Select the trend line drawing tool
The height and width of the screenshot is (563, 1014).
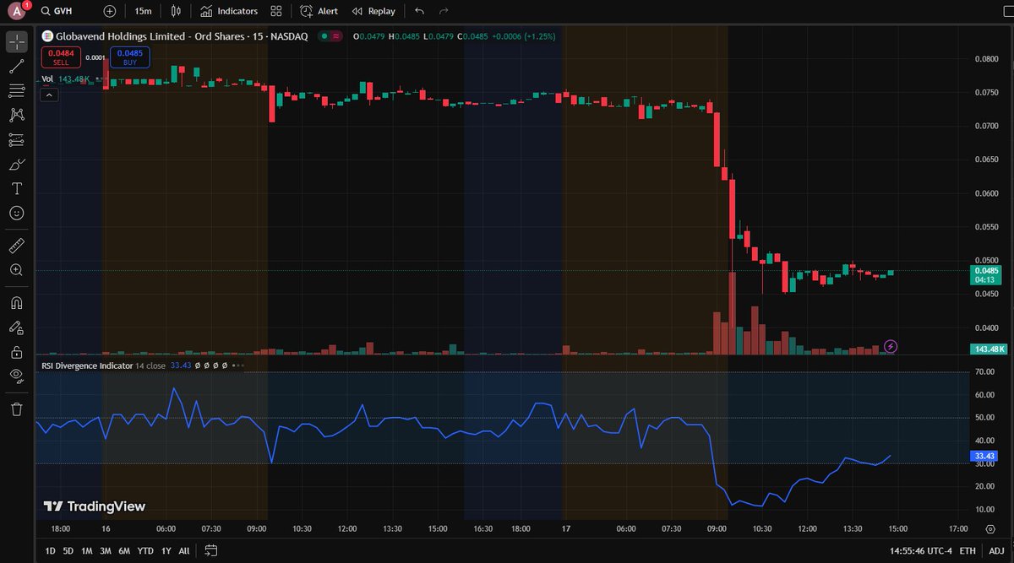16,66
